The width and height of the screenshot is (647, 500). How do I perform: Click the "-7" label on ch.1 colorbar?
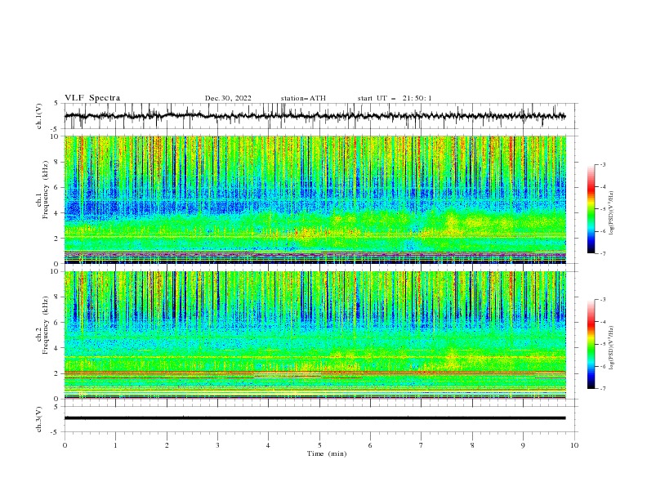tap(603, 253)
